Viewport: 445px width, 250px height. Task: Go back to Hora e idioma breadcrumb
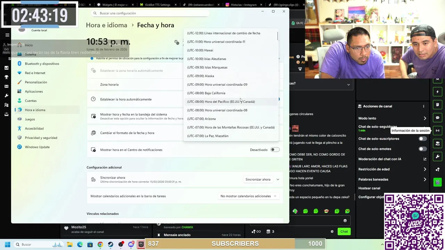106,25
